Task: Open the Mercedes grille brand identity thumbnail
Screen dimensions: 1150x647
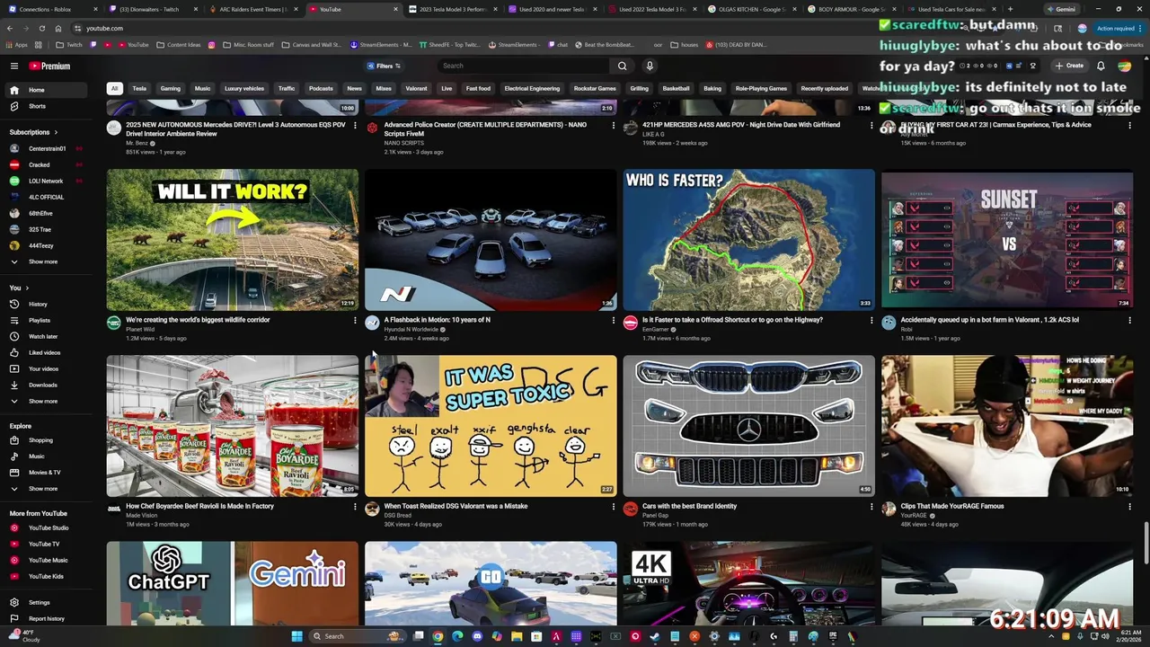Action: 748,426
